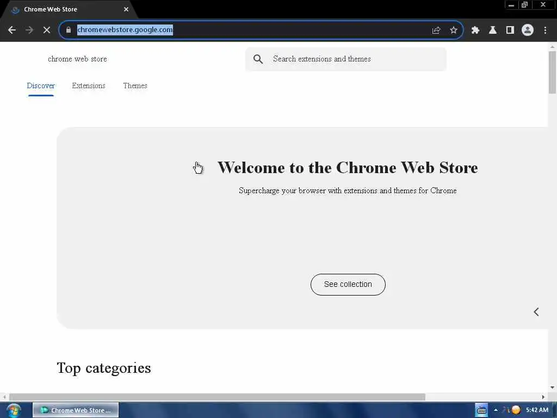Viewport: 557px width, 418px height.
Task: Close the Chrome Web Store tab
Action: (126, 9)
